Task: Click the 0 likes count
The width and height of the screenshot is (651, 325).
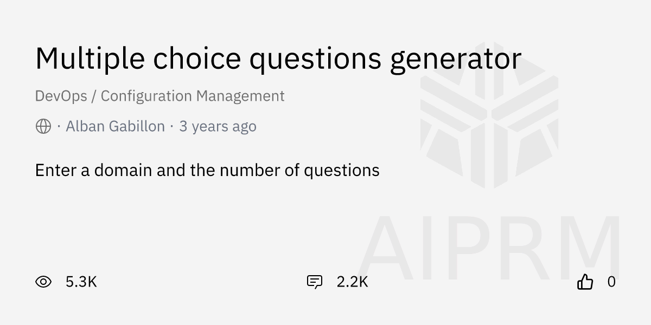Action: click(x=611, y=282)
